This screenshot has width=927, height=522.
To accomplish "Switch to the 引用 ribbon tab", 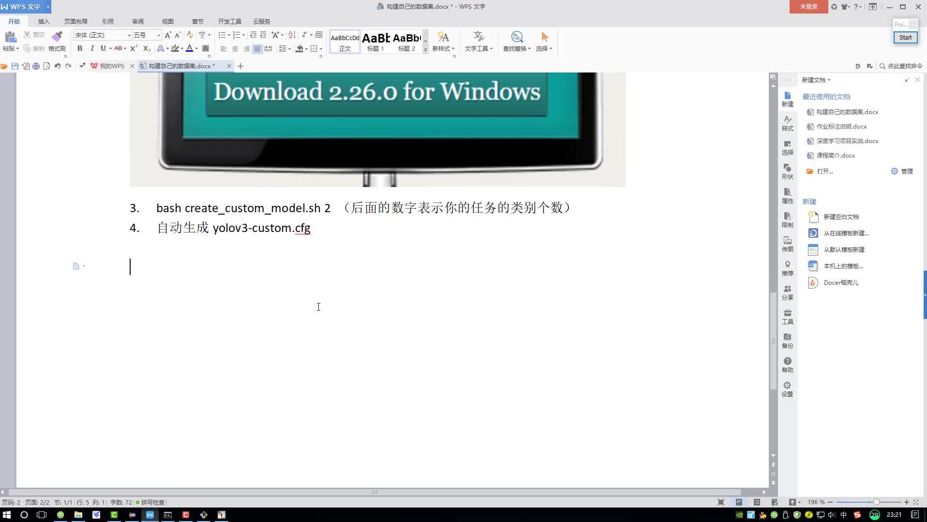I will point(108,21).
